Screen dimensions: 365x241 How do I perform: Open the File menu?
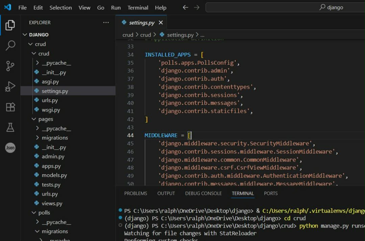pos(22,8)
